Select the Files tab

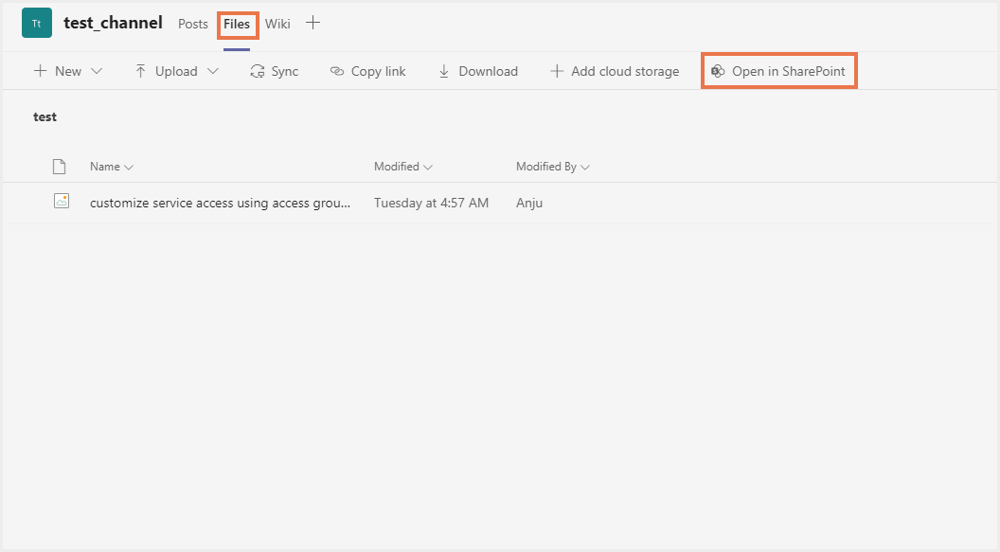point(237,24)
